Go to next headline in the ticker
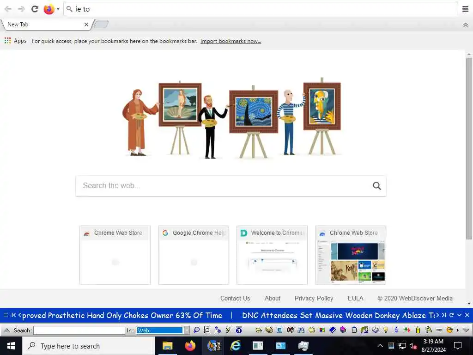This screenshot has height=355, width=473. point(438,315)
